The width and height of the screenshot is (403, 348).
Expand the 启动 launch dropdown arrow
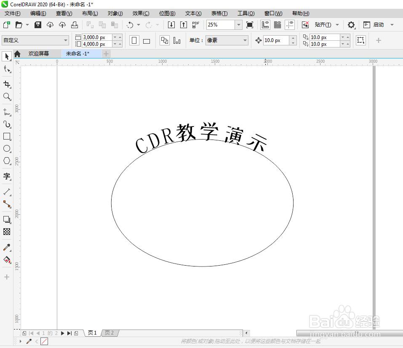click(392, 25)
